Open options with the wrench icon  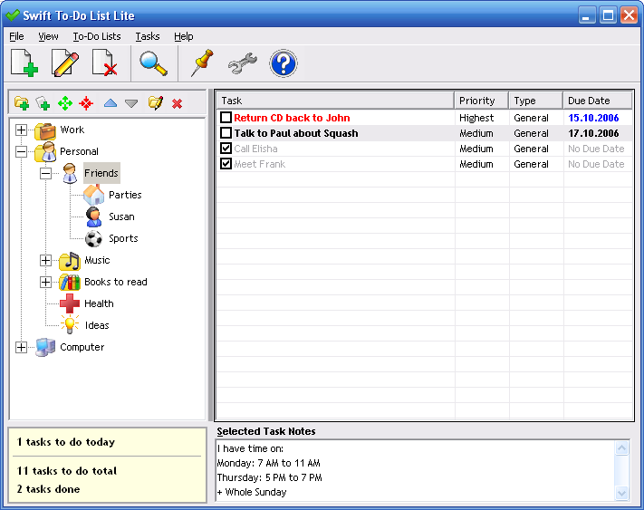tap(242, 64)
